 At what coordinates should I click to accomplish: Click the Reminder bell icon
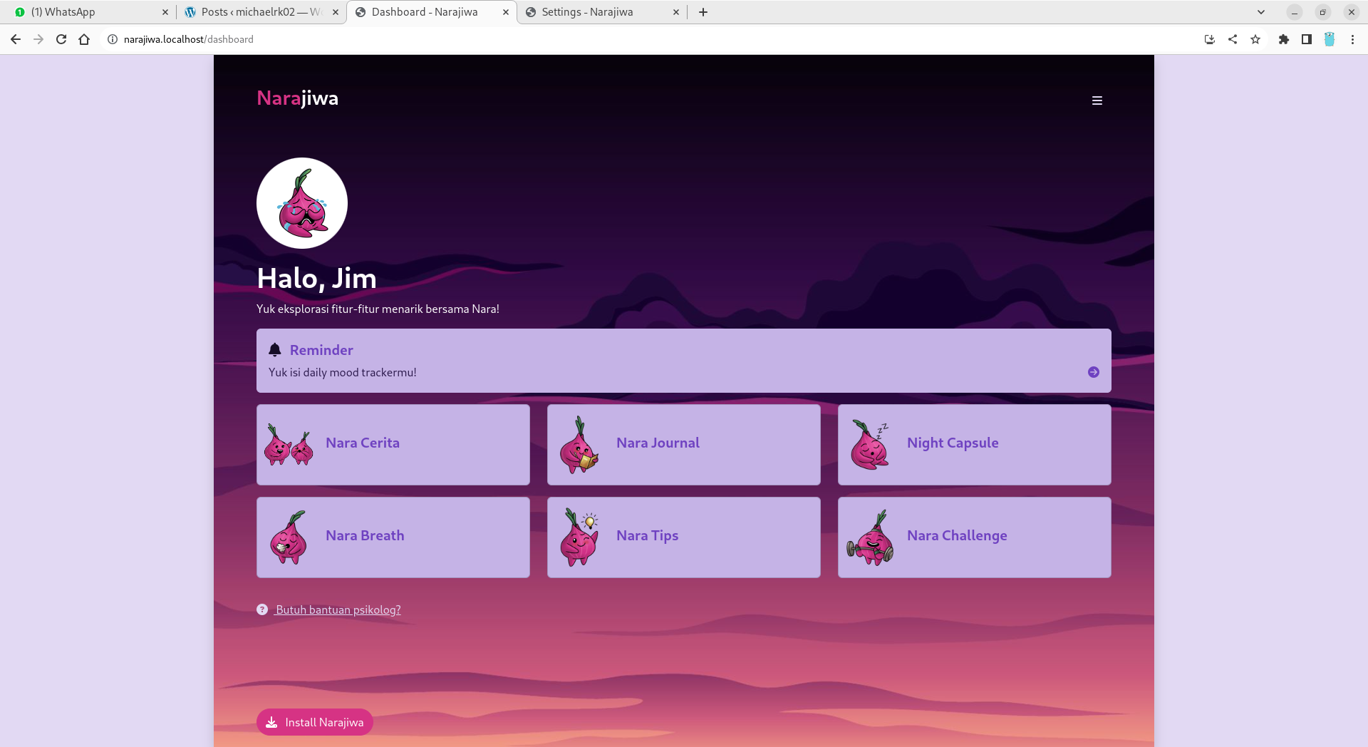(275, 350)
